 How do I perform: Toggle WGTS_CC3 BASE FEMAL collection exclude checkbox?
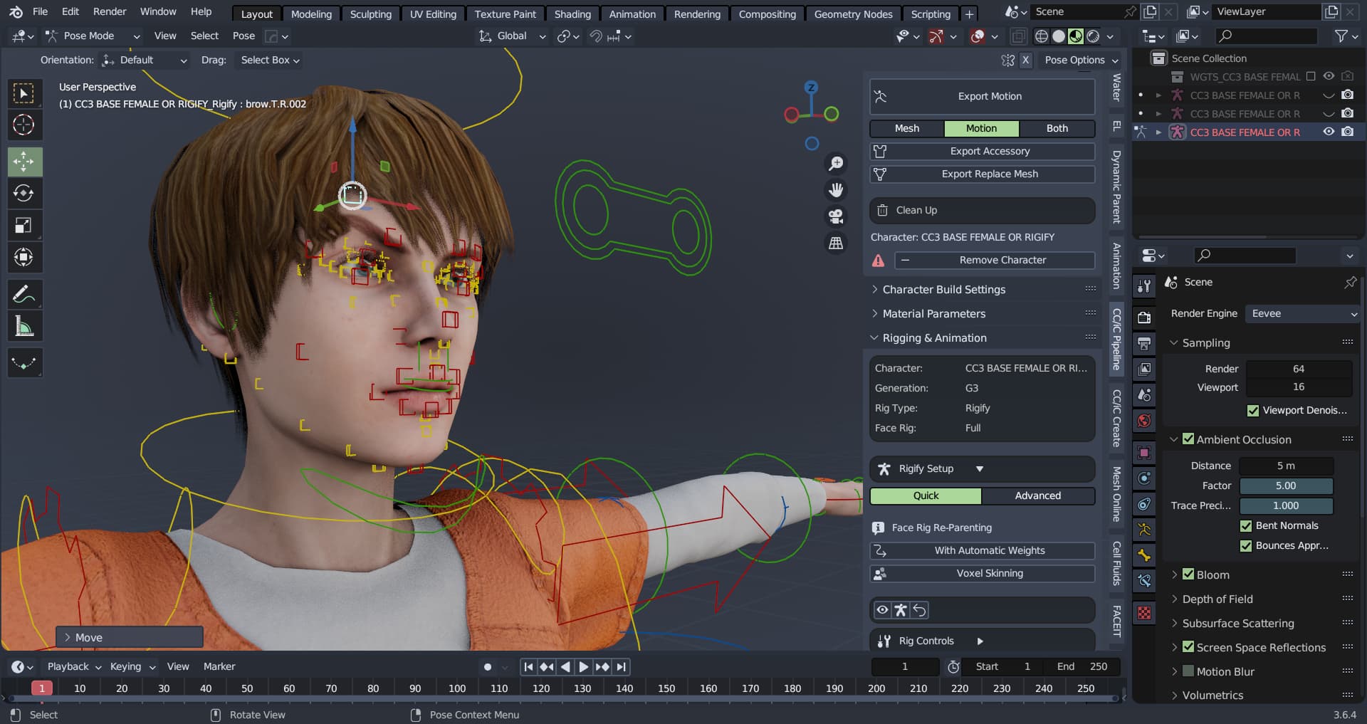[1311, 76]
